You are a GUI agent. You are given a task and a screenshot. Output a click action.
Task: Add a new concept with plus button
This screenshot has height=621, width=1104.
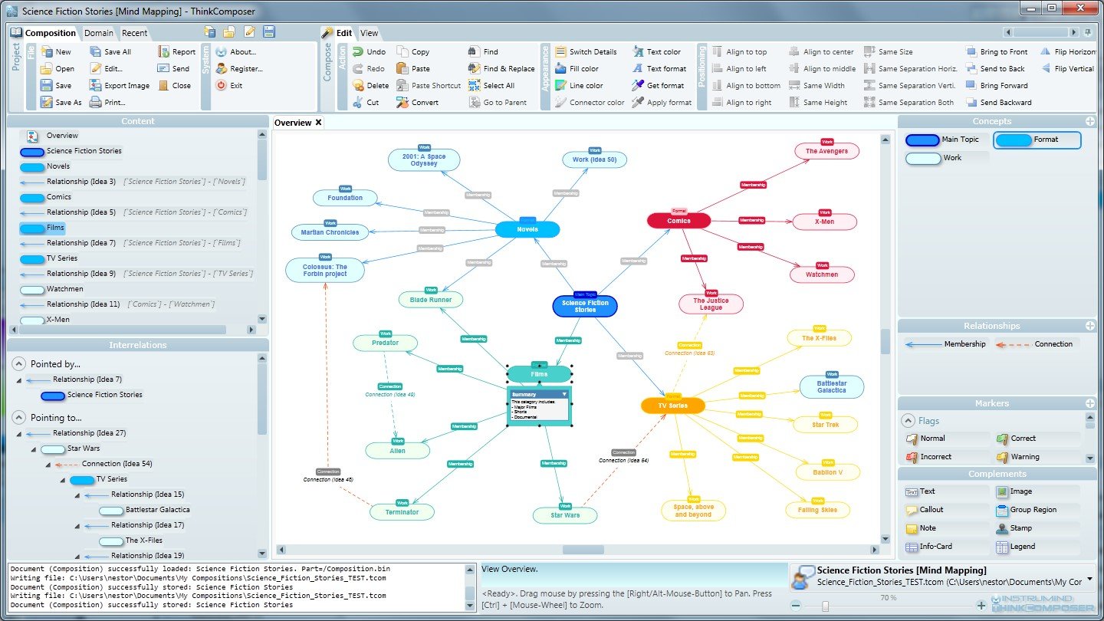pyautogui.click(x=1089, y=121)
